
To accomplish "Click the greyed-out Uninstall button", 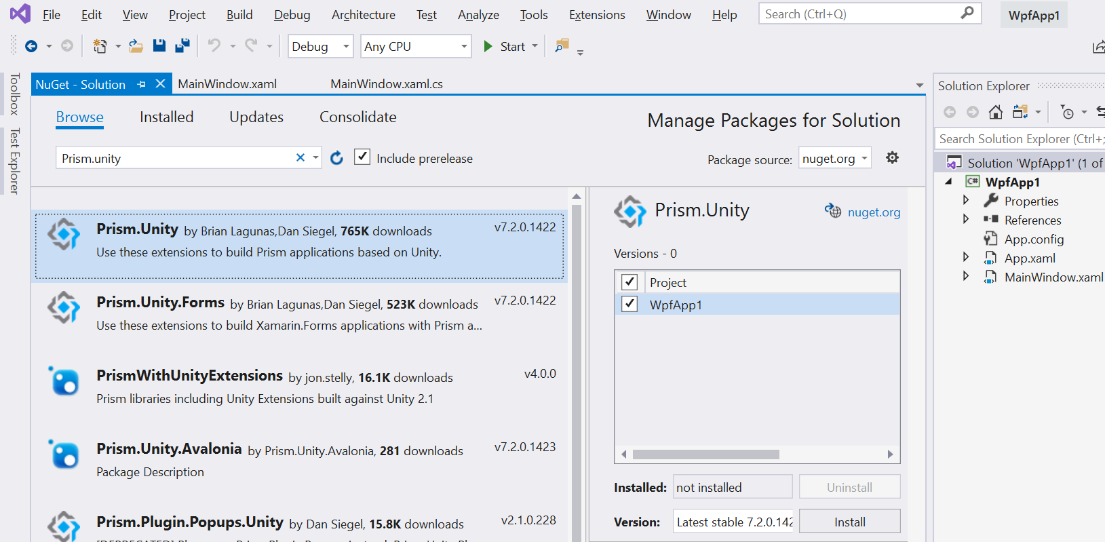I will [x=849, y=487].
